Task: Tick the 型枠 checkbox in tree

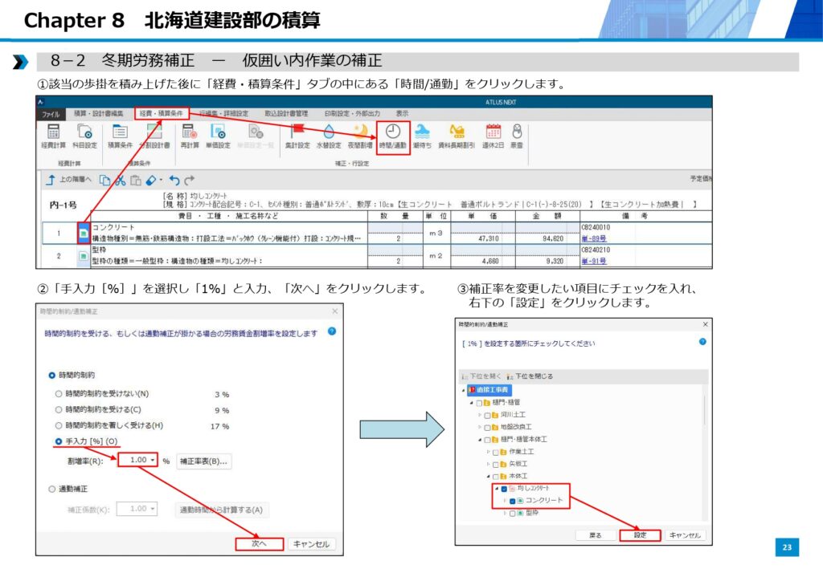Action: [512, 514]
